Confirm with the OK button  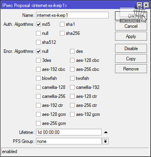(131, 16)
